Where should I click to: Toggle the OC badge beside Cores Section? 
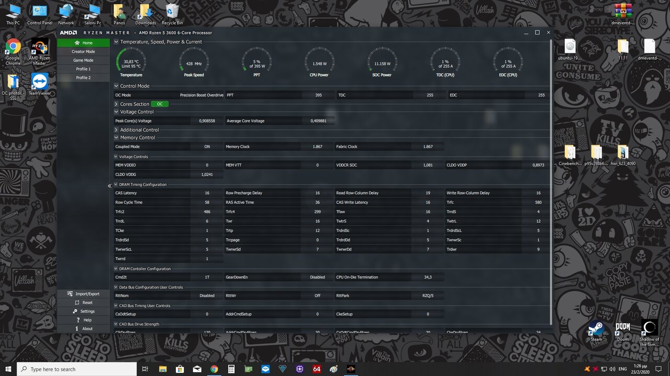click(x=160, y=104)
